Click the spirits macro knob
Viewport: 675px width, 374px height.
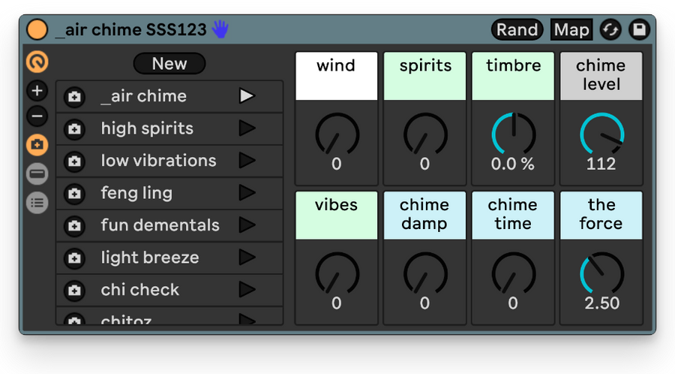425,134
